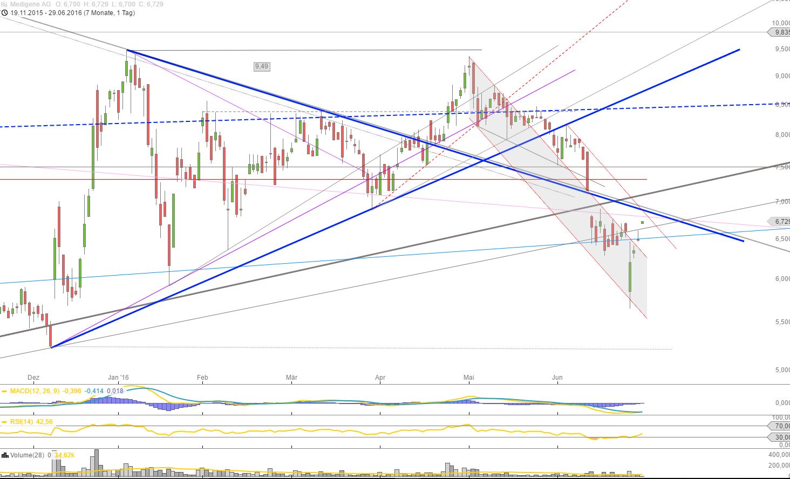Click the clock icon next to the date range
Viewport: 790px width, 479px height.
(x=4, y=12)
